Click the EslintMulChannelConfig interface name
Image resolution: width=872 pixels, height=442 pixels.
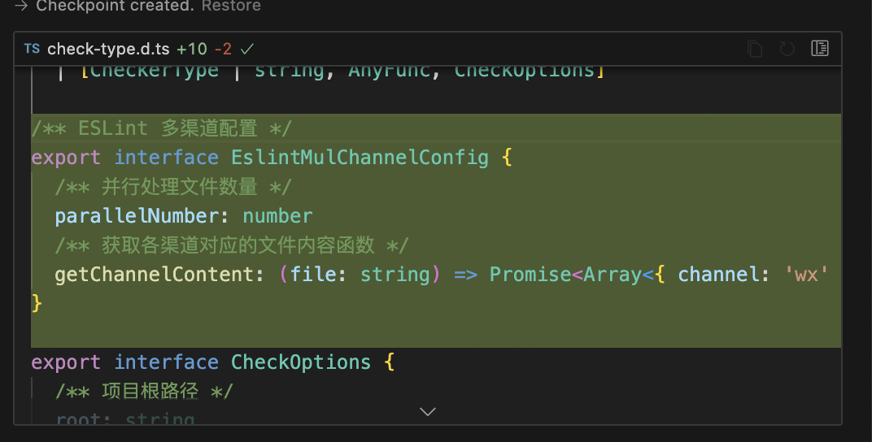coord(360,157)
